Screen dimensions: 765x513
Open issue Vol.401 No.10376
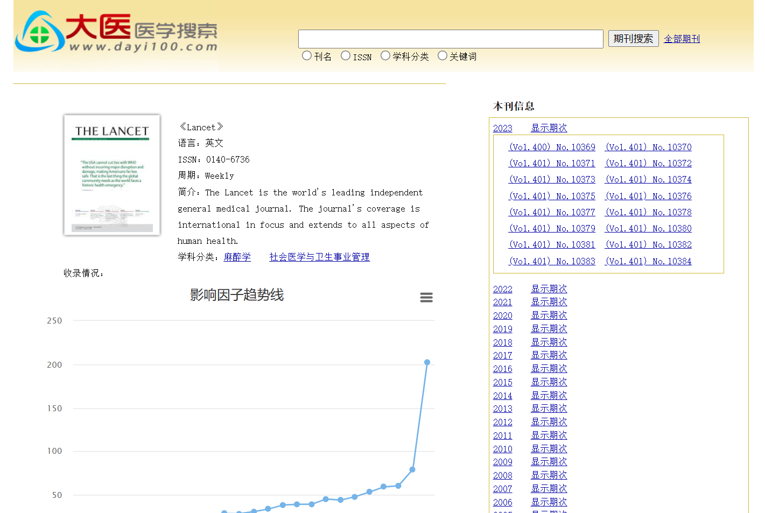pos(648,196)
